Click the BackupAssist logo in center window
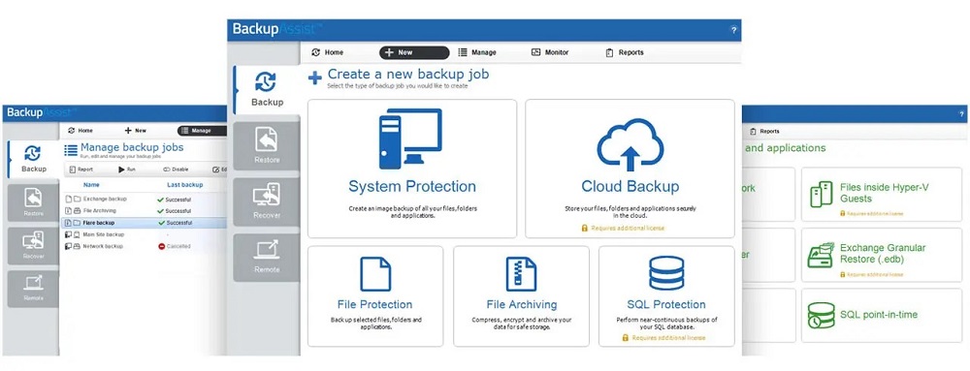 (x=277, y=29)
